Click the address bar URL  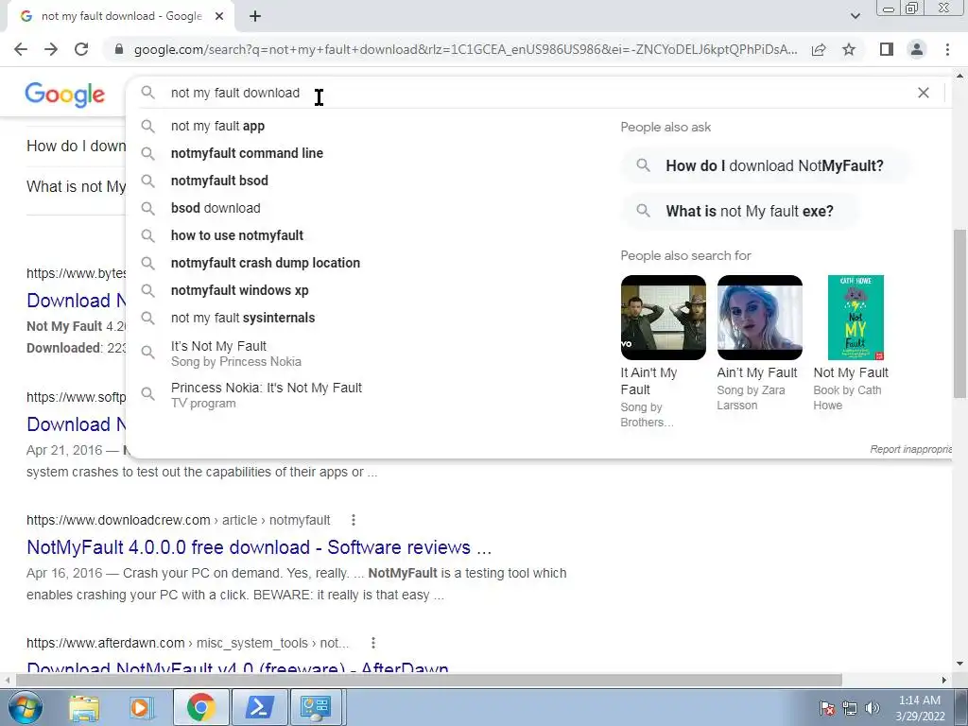[465, 49]
